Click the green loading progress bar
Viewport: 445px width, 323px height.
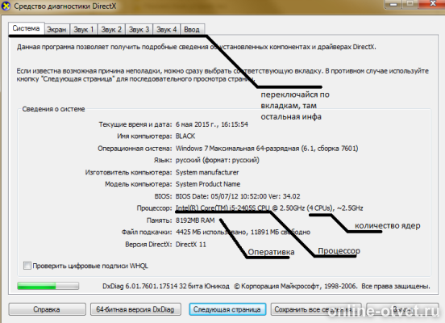click(x=48, y=286)
